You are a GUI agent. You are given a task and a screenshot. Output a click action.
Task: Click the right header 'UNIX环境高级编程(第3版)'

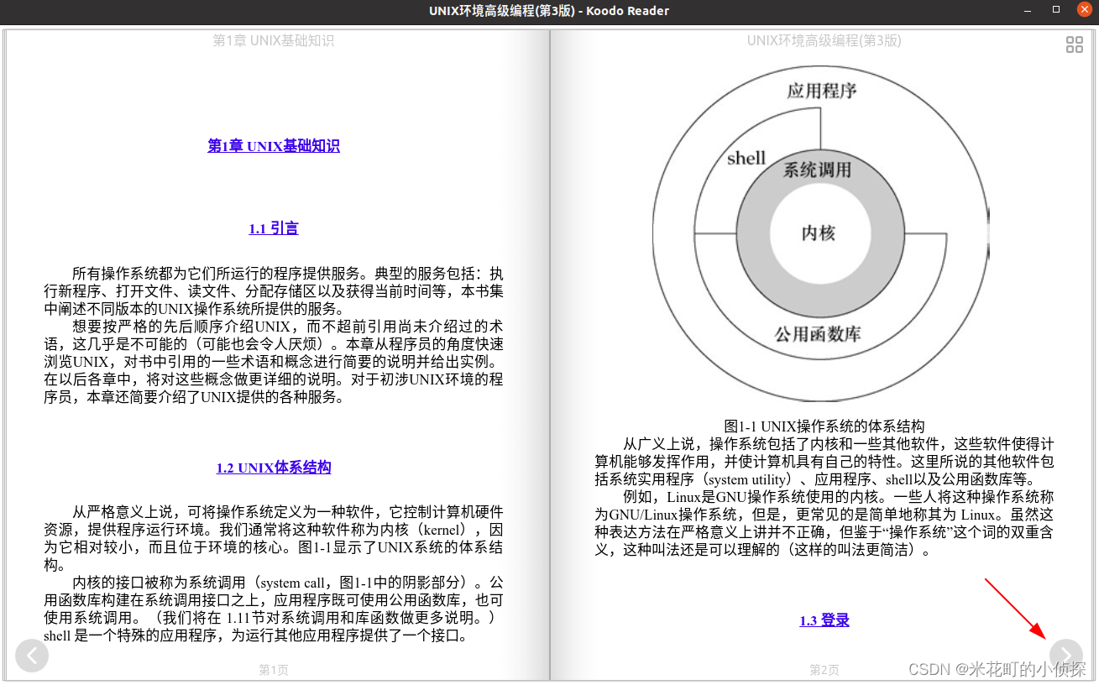tap(824, 40)
